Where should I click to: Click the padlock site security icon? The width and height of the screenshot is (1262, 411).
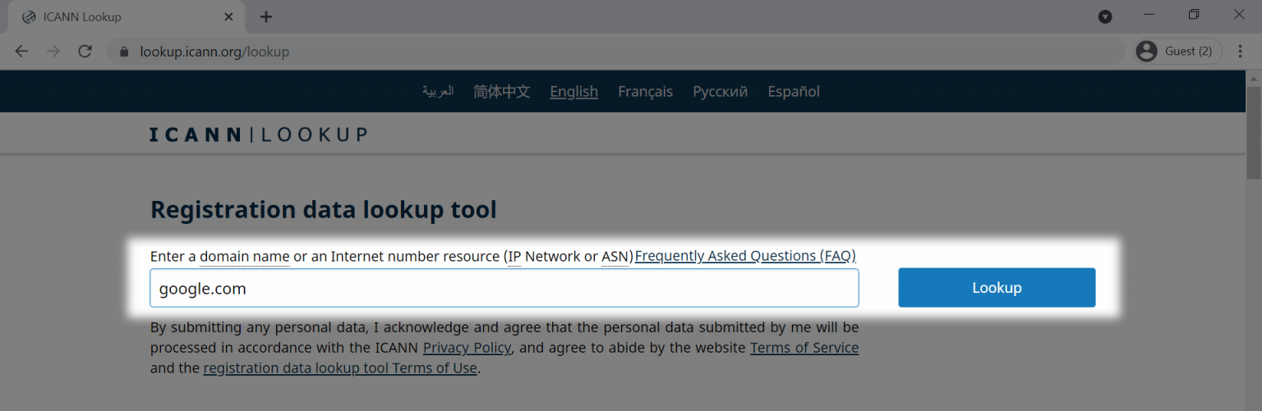pyautogui.click(x=125, y=52)
